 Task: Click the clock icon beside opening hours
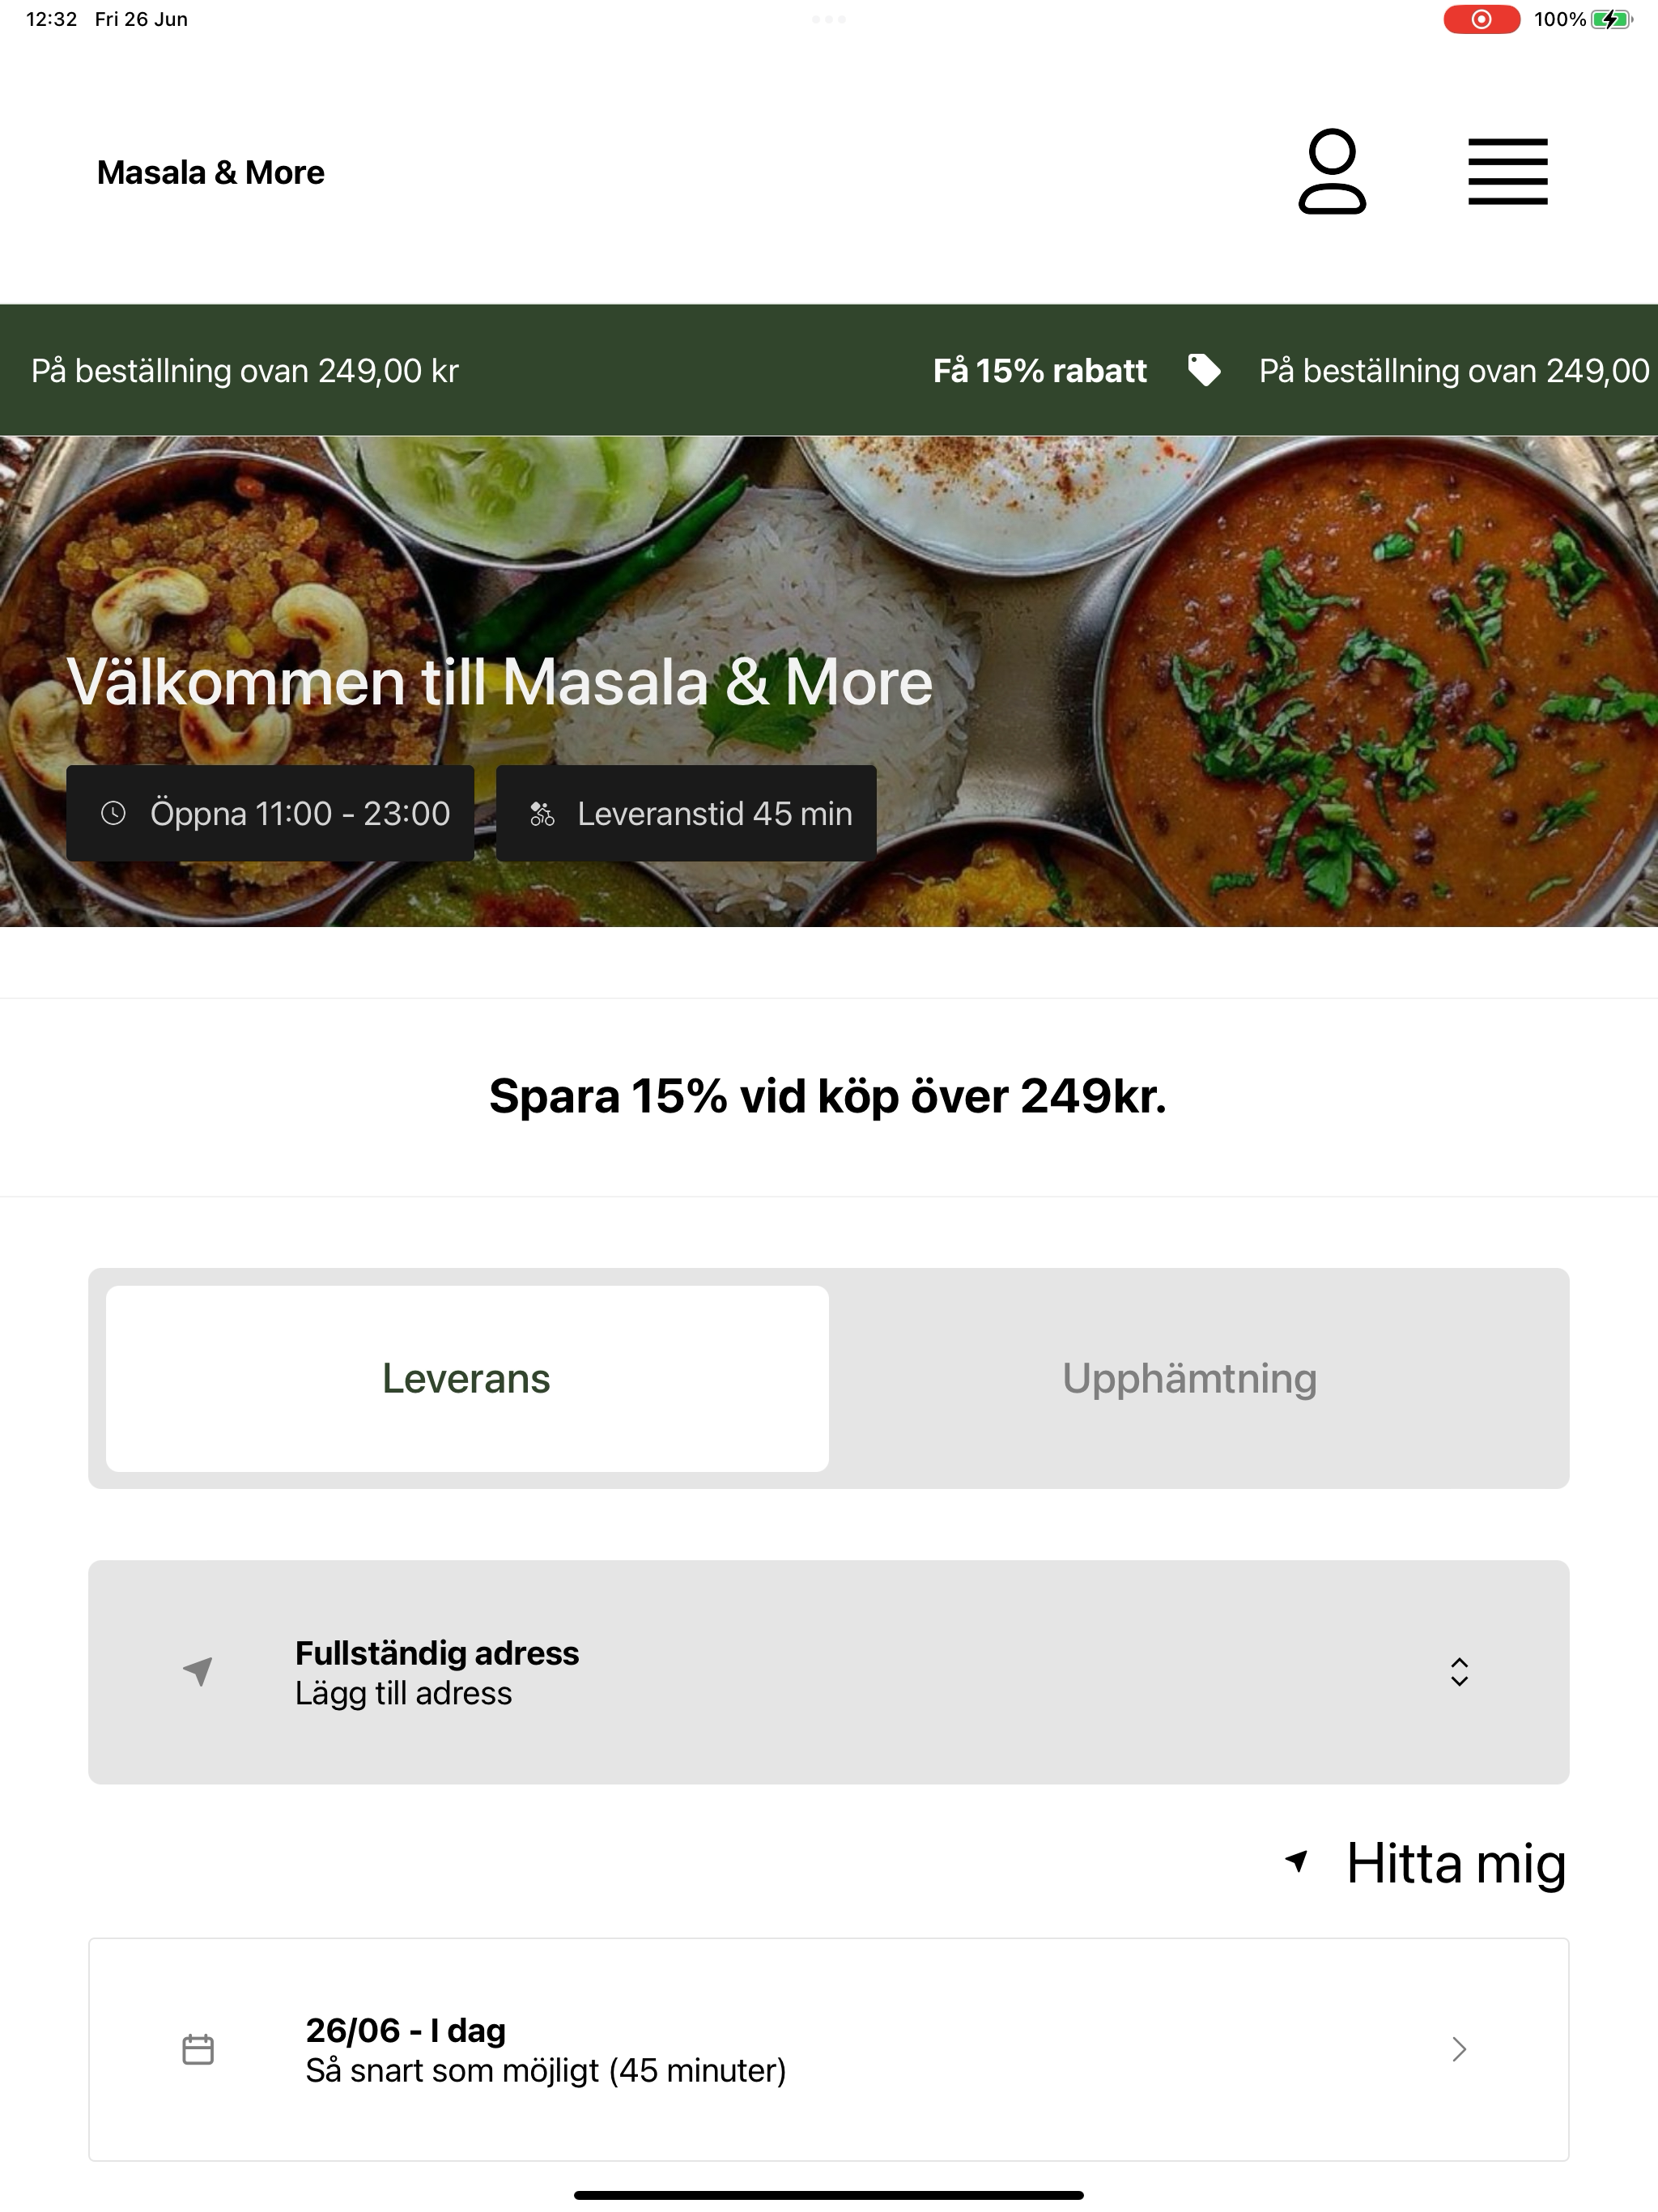point(114,813)
